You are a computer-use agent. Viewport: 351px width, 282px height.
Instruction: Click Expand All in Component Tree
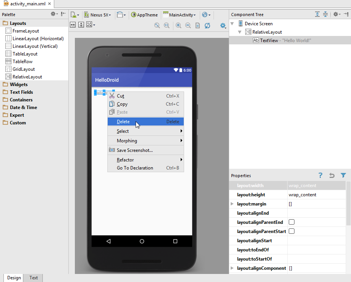317,14
